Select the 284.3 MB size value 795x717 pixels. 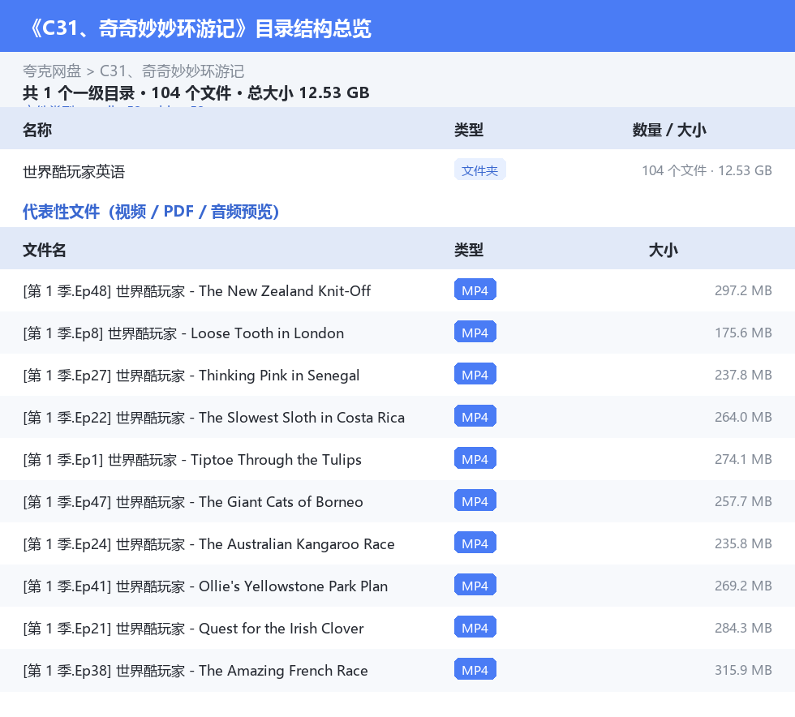coord(743,627)
